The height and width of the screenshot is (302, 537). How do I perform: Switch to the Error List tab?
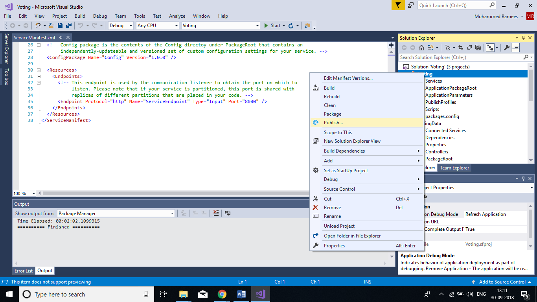(x=24, y=271)
